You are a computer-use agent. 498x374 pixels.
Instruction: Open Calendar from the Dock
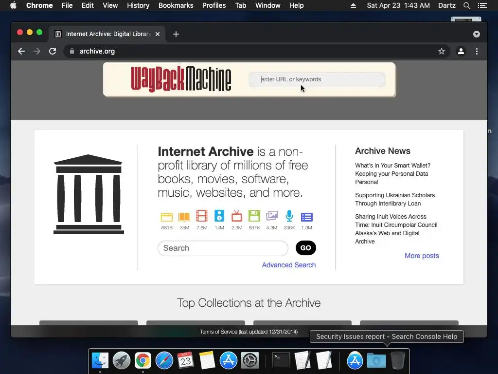point(185,361)
